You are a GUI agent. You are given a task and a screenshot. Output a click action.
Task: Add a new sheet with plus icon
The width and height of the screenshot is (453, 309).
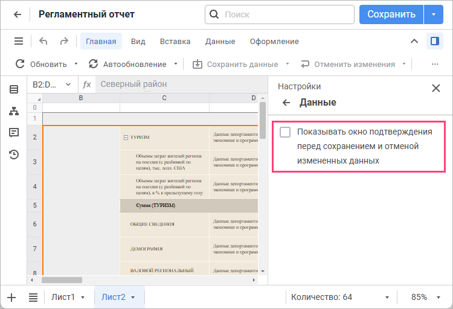click(x=11, y=297)
